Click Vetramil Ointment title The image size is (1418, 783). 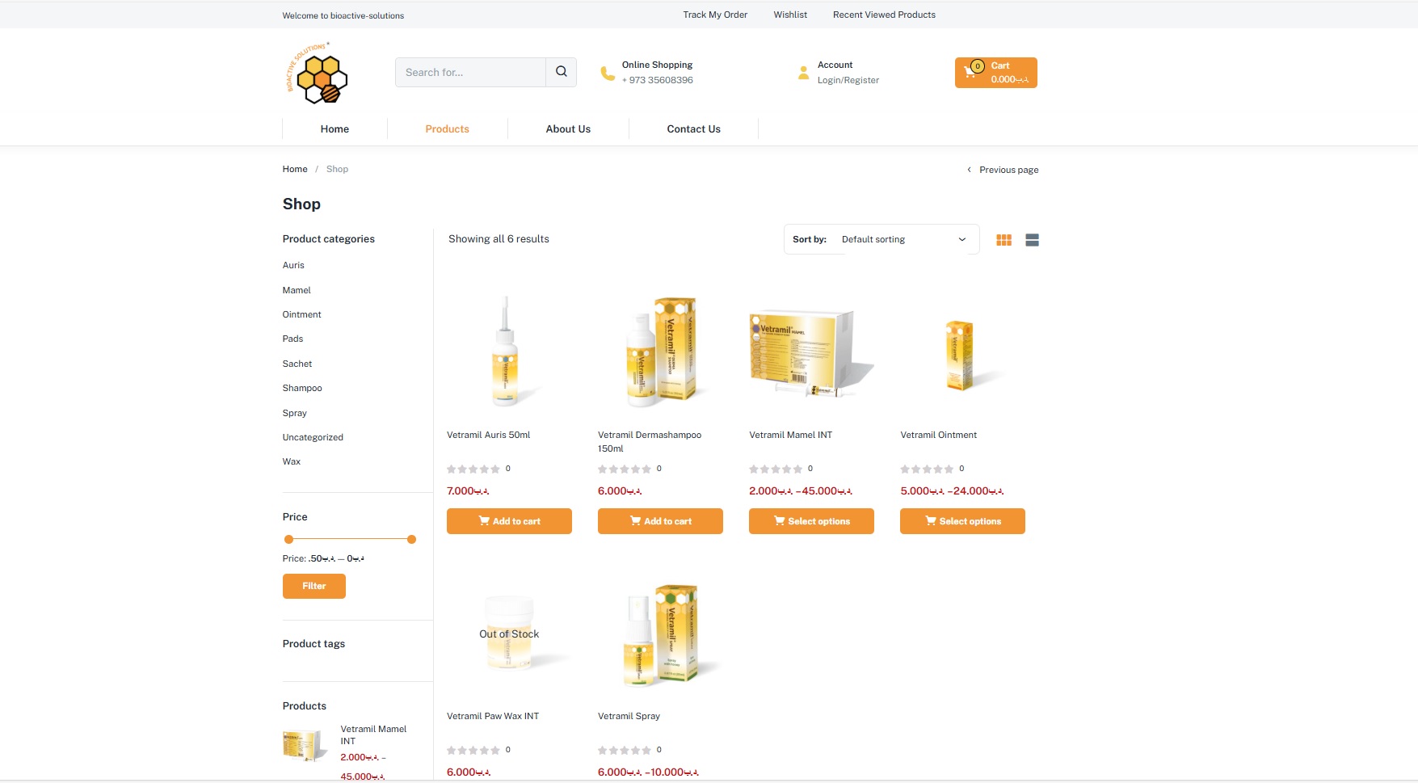tap(938, 435)
